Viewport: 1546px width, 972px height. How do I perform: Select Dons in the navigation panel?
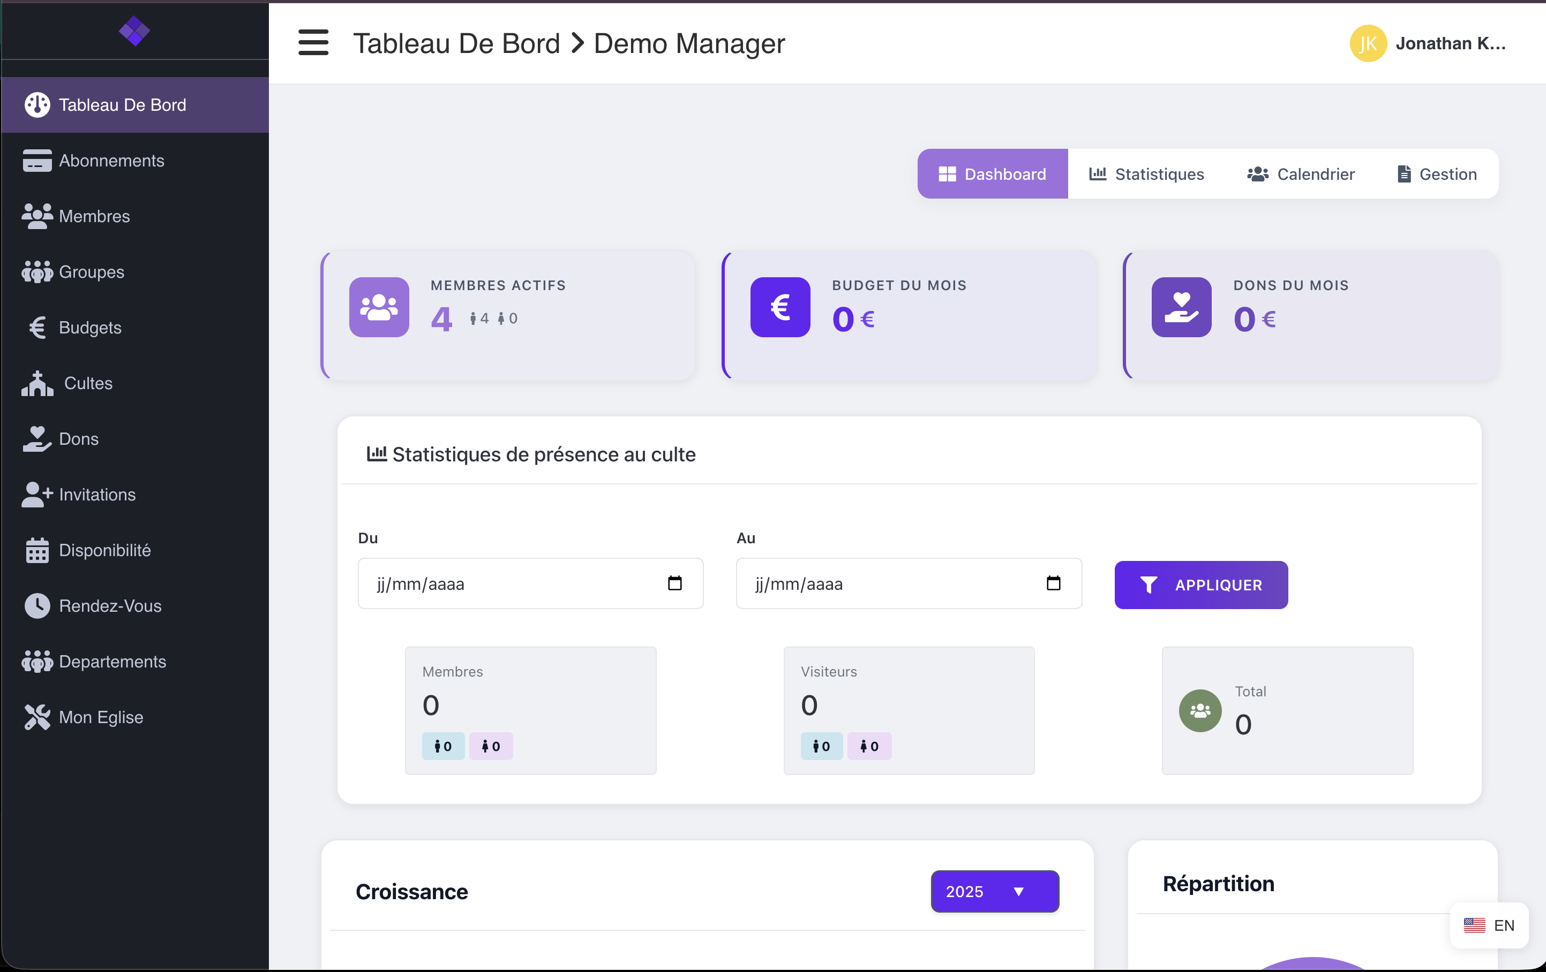click(x=79, y=439)
